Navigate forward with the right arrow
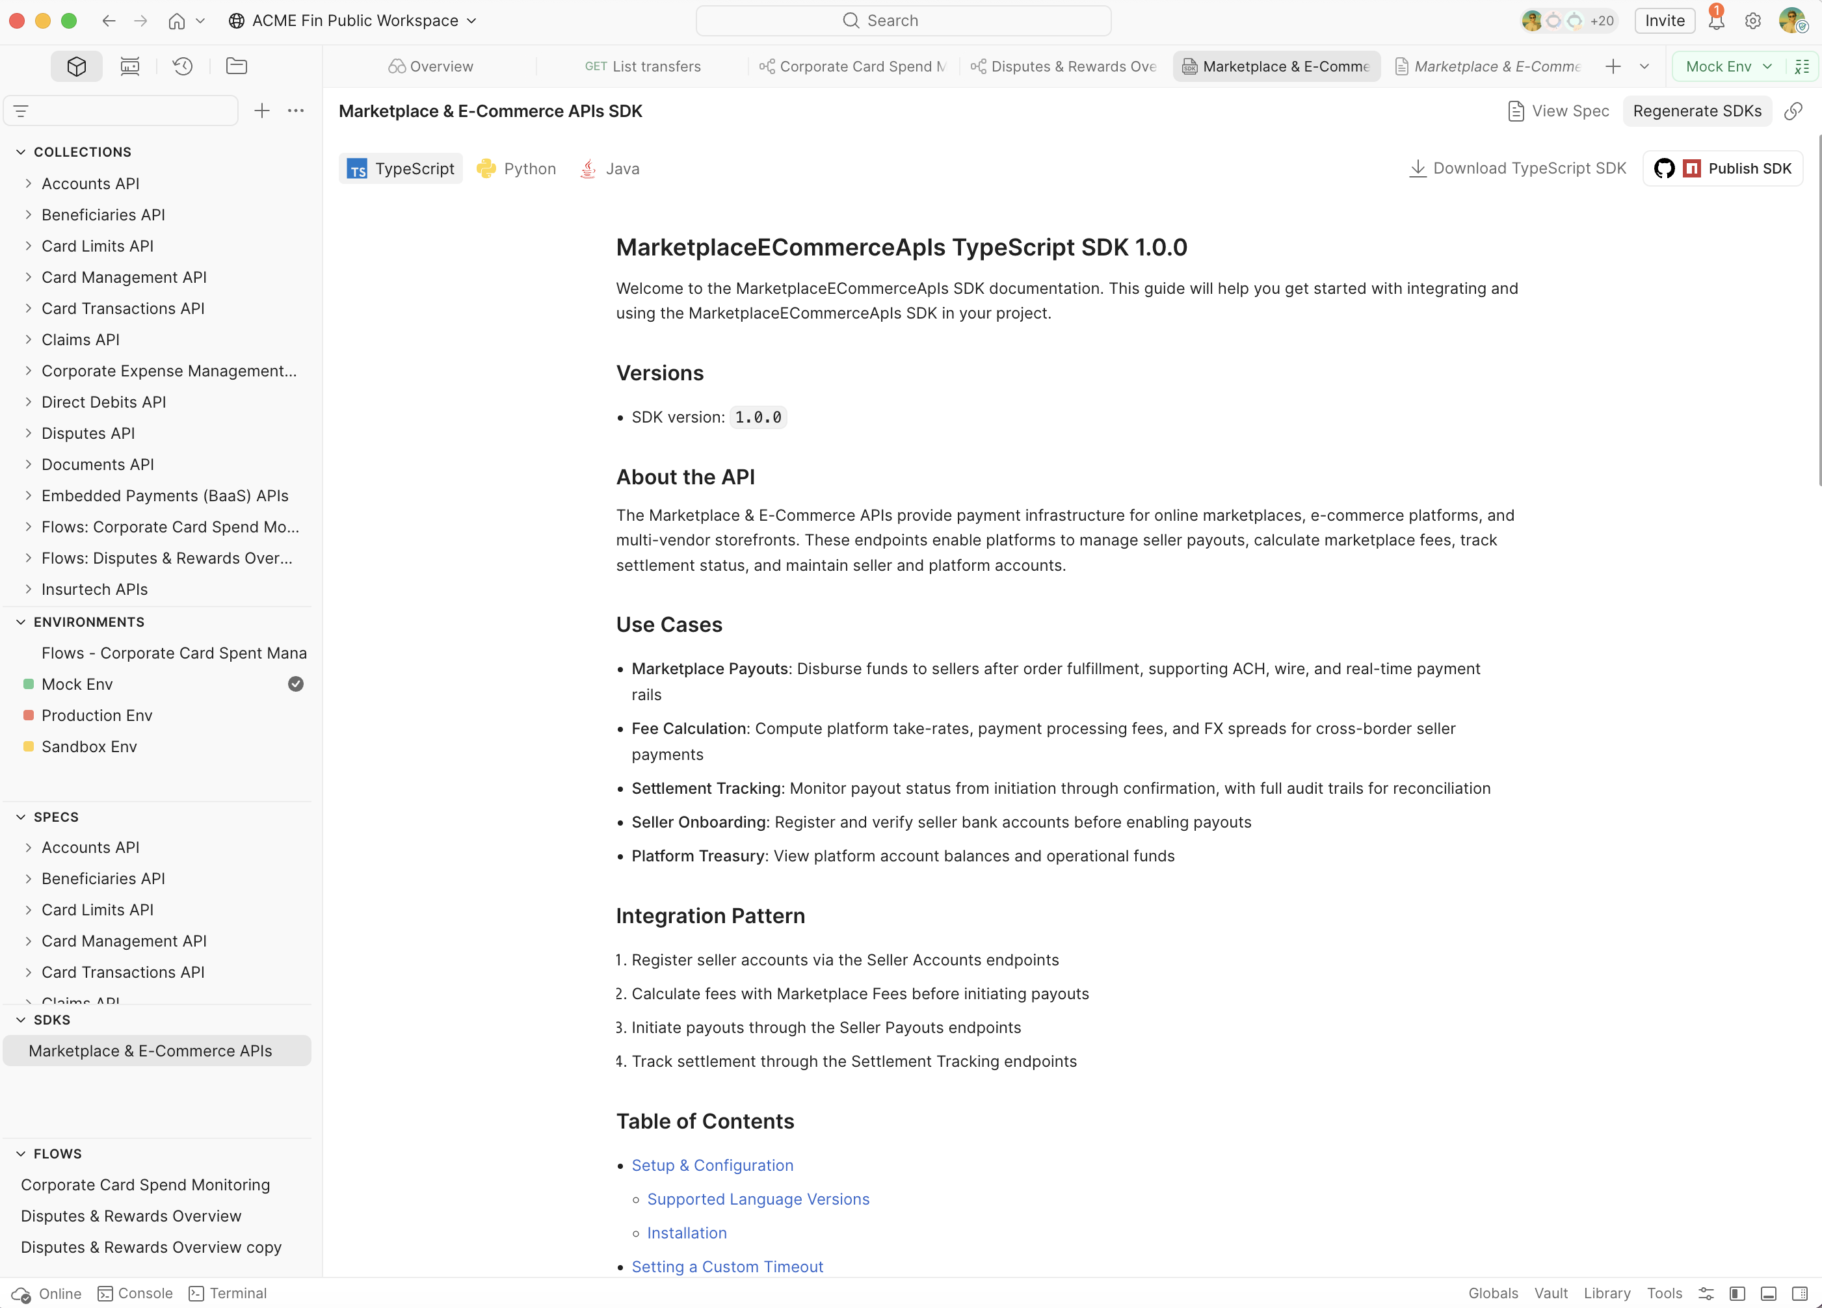This screenshot has width=1822, height=1308. [140, 21]
